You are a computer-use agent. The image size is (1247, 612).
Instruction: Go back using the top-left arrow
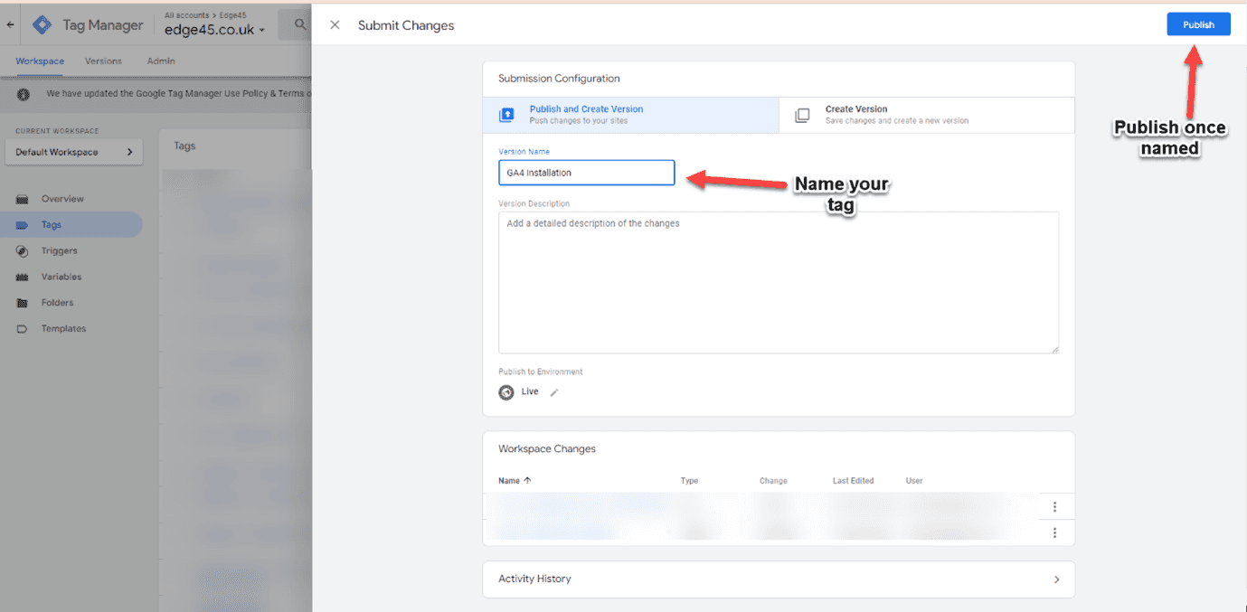[10, 25]
